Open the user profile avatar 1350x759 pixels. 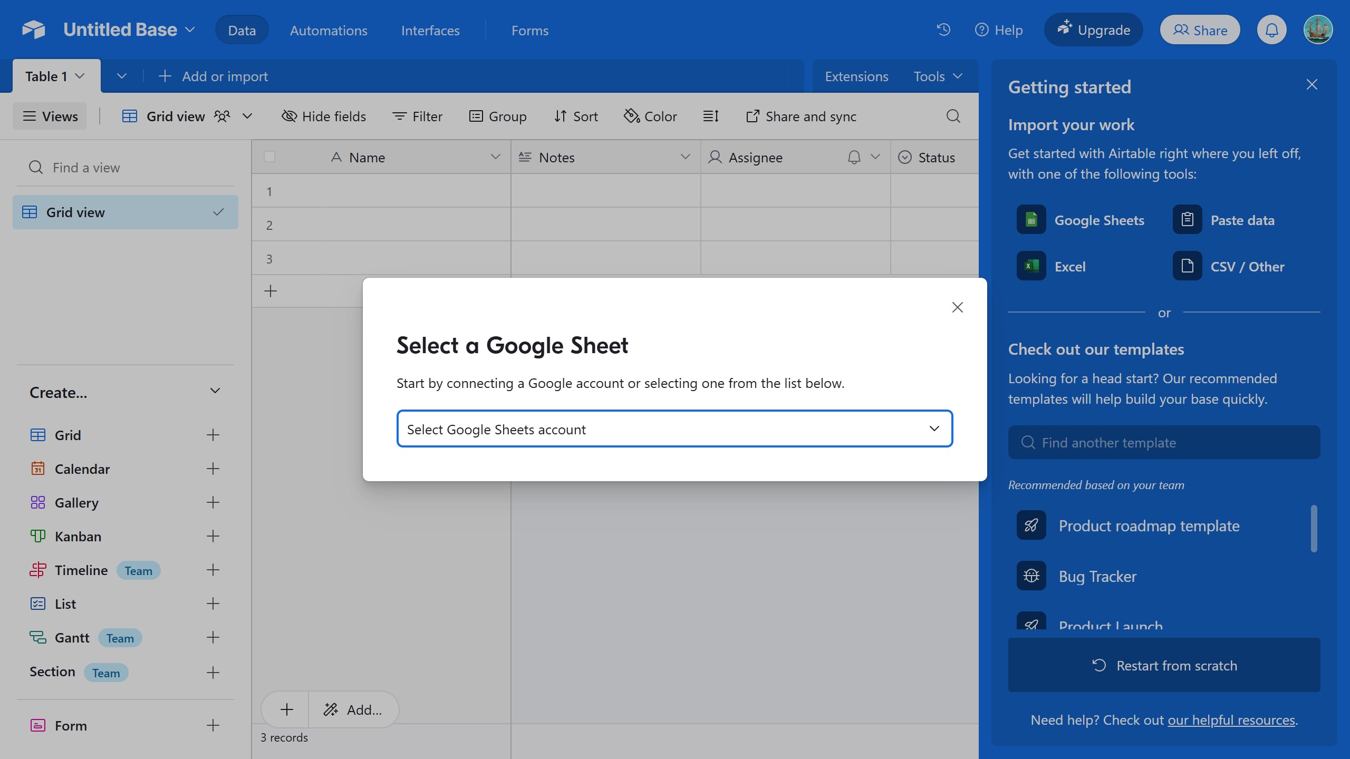(1318, 30)
